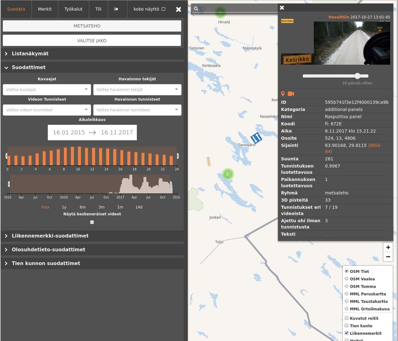Click the WGS-84 coordinate link

pyautogui.click(x=353, y=148)
